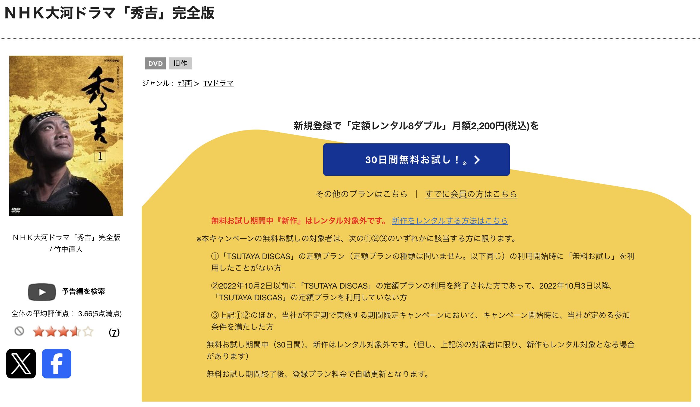Click the no-rating circle icon beside stars

coord(19,331)
